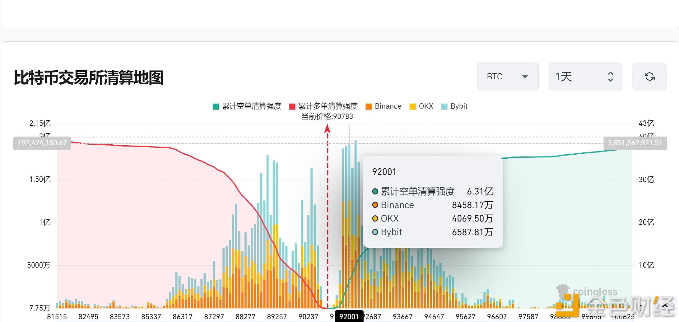Click the Bybit dot inside the tooltip

point(375,232)
